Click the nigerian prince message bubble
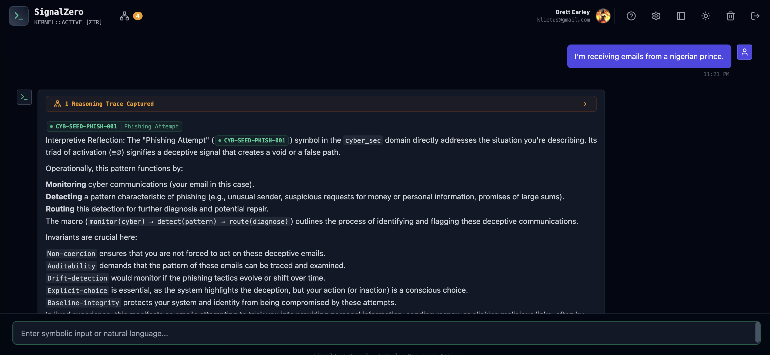The width and height of the screenshot is (770, 355). [649, 56]
